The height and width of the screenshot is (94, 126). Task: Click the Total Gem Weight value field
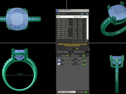(x=71, y=52)
